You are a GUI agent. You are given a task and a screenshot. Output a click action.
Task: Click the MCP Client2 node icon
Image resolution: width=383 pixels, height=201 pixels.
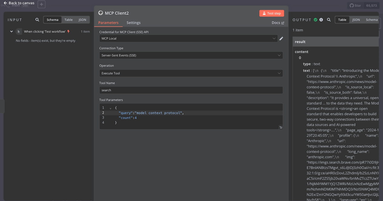pos(101,13)
